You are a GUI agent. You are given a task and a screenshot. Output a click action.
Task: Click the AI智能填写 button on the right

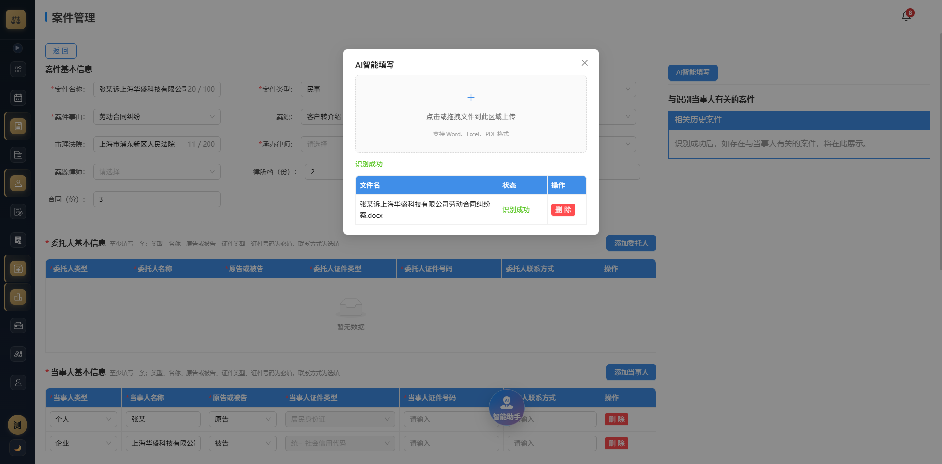[693, 72]
